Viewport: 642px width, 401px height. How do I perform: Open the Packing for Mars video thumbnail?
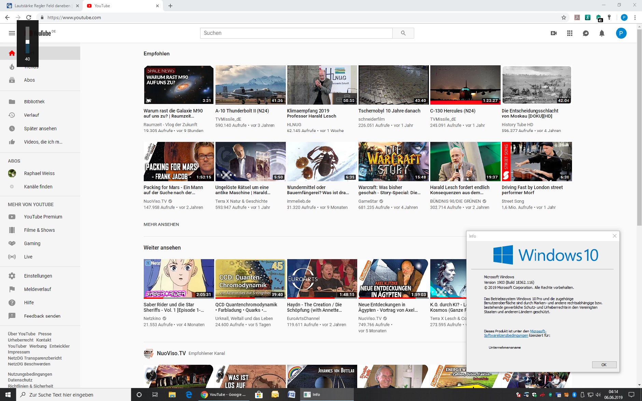tap(179, 161)
